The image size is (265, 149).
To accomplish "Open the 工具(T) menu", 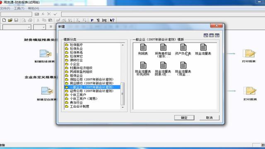I will (19, 8).
